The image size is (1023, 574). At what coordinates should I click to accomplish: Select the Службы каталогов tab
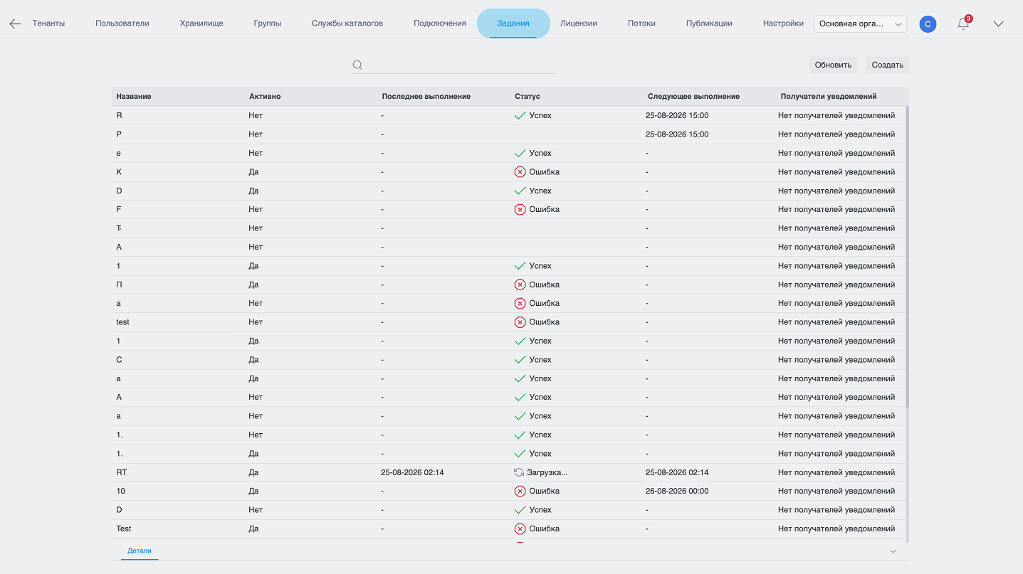click(347, 23)
